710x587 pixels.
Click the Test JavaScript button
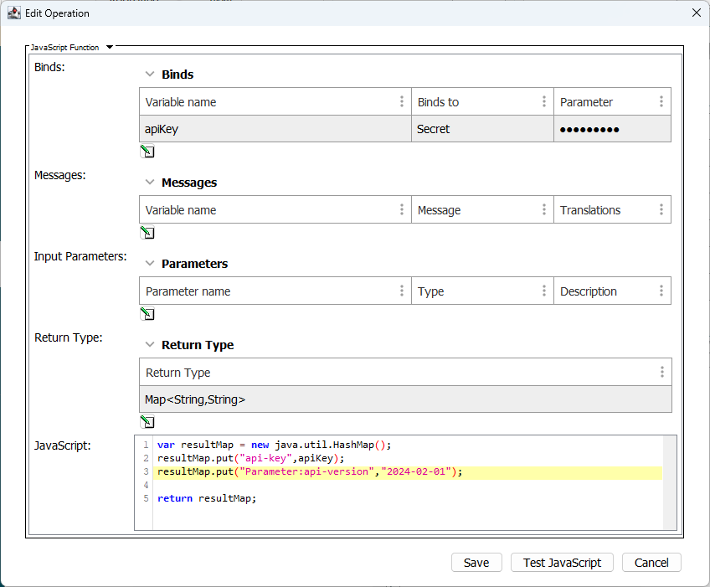562,563
